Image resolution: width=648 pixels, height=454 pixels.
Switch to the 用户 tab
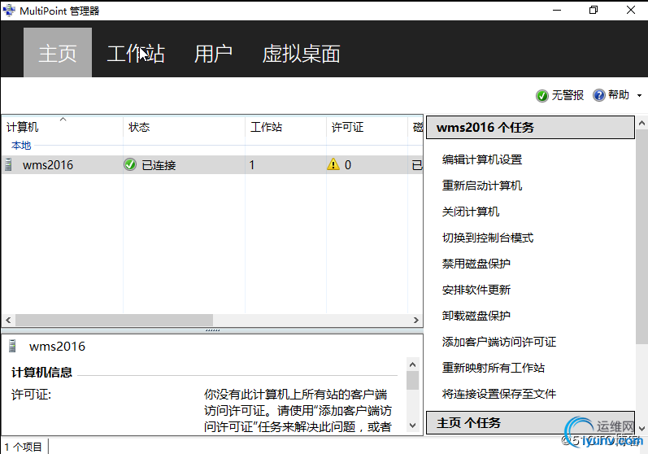[213, 54]
